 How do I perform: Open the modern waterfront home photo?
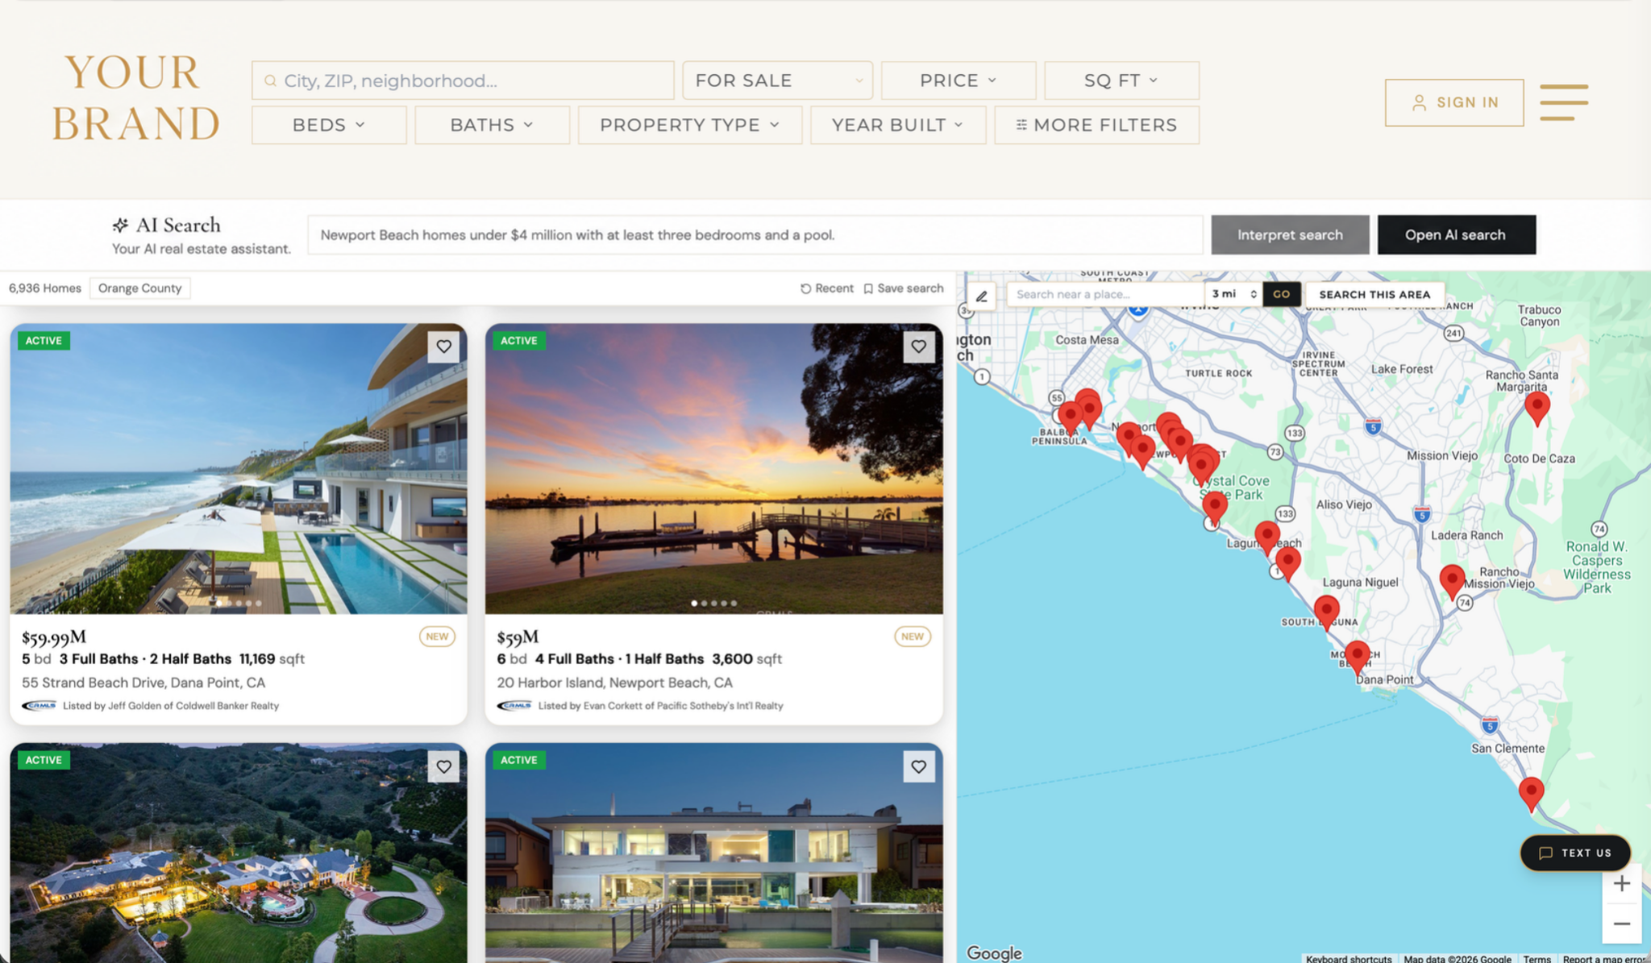point(713,853)
